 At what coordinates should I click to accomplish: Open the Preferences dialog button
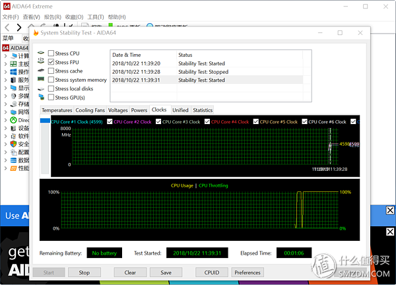pos(247,272)
